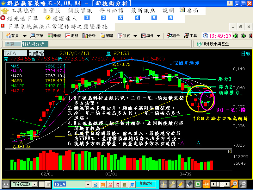The image size is (253, 190).
Task: Click the chart scrollbar right arrow
Action: pos(227,184)
